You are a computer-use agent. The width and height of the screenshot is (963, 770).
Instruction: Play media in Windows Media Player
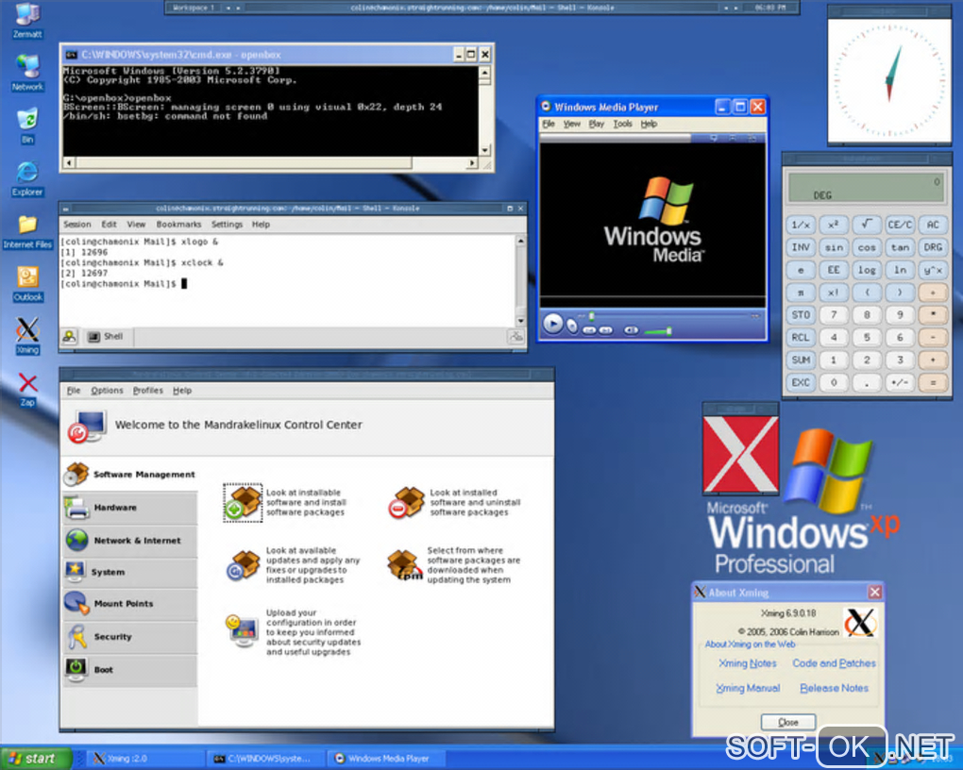(552, 324)
